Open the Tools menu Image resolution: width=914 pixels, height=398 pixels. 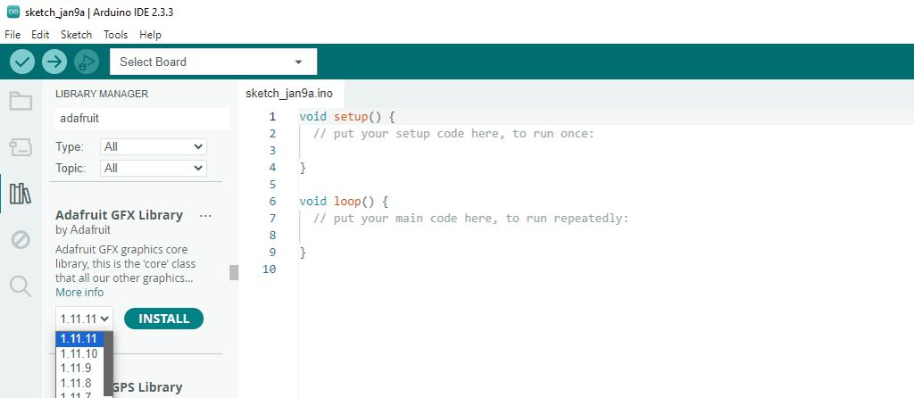tap(115, 34)
